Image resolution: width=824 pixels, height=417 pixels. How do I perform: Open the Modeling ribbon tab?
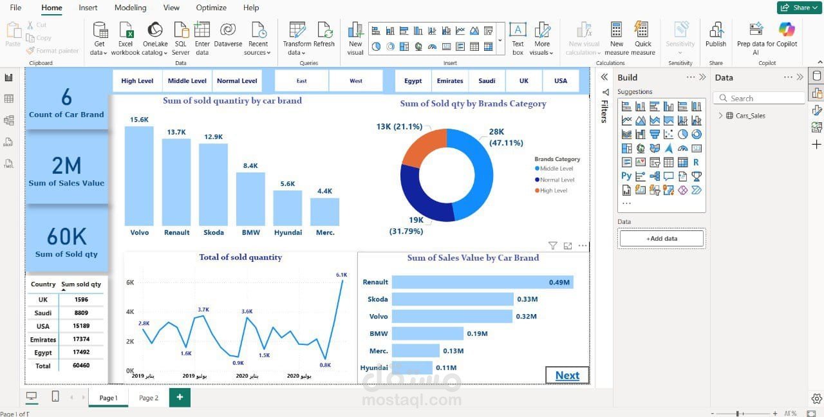[x=130, y=8]
